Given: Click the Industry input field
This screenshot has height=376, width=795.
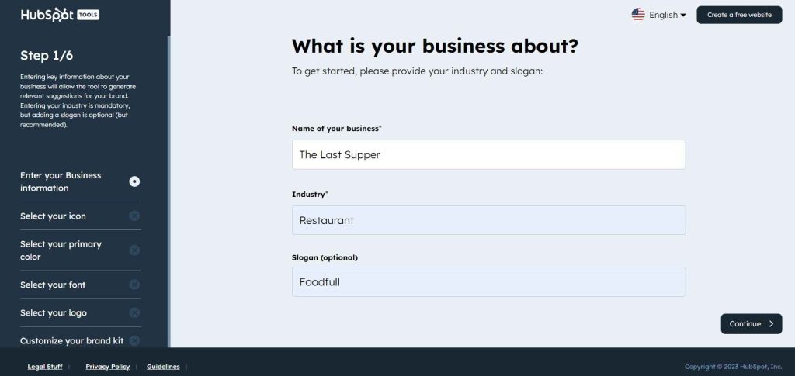Looking at the screenshot, I should point(488,220).
